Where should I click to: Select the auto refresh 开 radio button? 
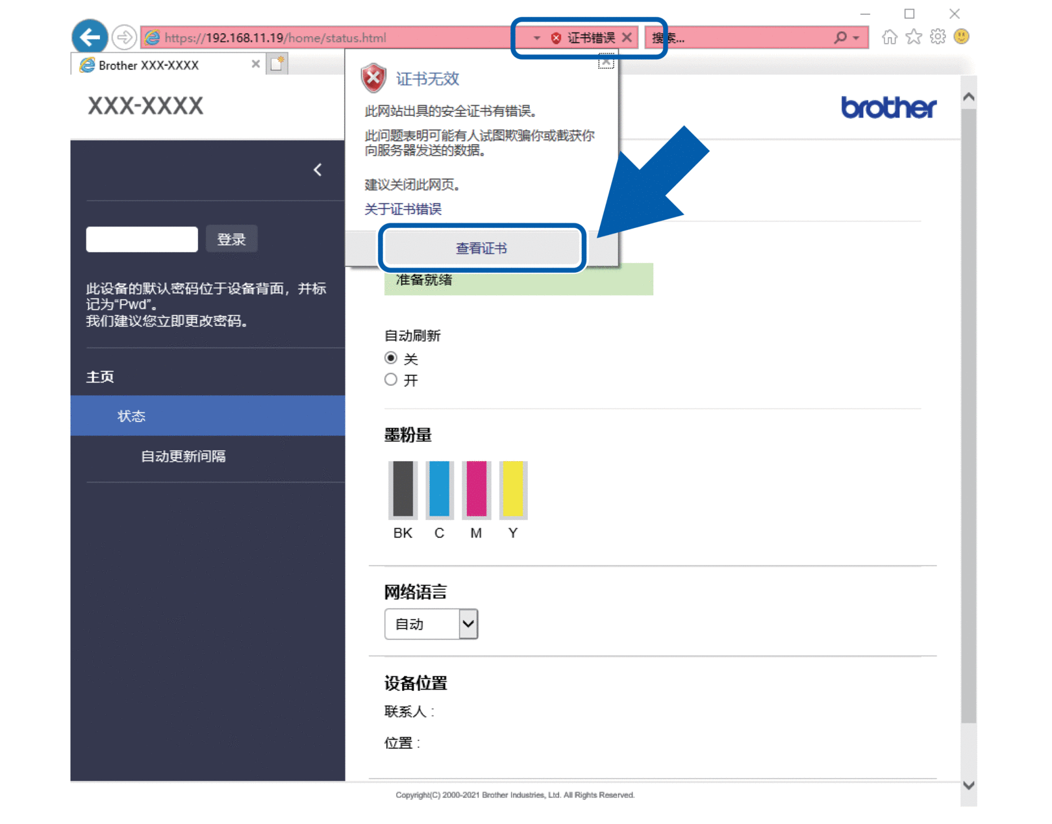coord(391,380)
